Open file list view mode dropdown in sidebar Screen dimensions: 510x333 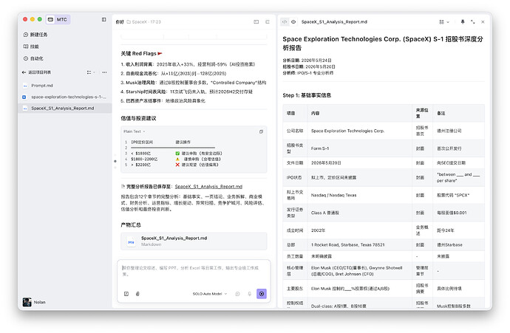pyautogui.click(x=91, y=72)
